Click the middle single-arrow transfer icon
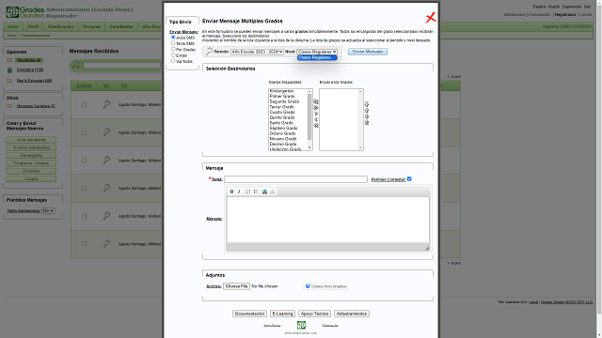 click(316, 114)
